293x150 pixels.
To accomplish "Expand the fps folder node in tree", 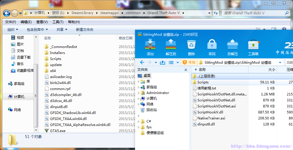I will coord(138,127).
